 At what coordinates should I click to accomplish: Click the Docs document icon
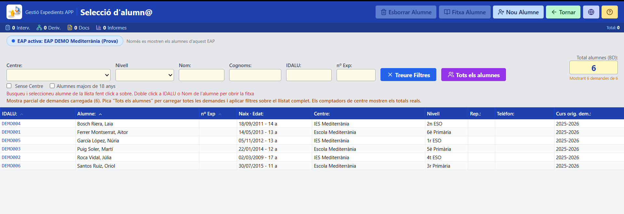pyautogui.click(x=70, y=28)
